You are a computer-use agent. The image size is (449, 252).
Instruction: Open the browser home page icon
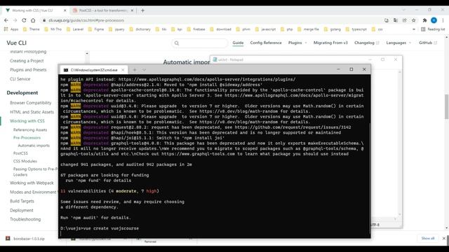point(33,20)
